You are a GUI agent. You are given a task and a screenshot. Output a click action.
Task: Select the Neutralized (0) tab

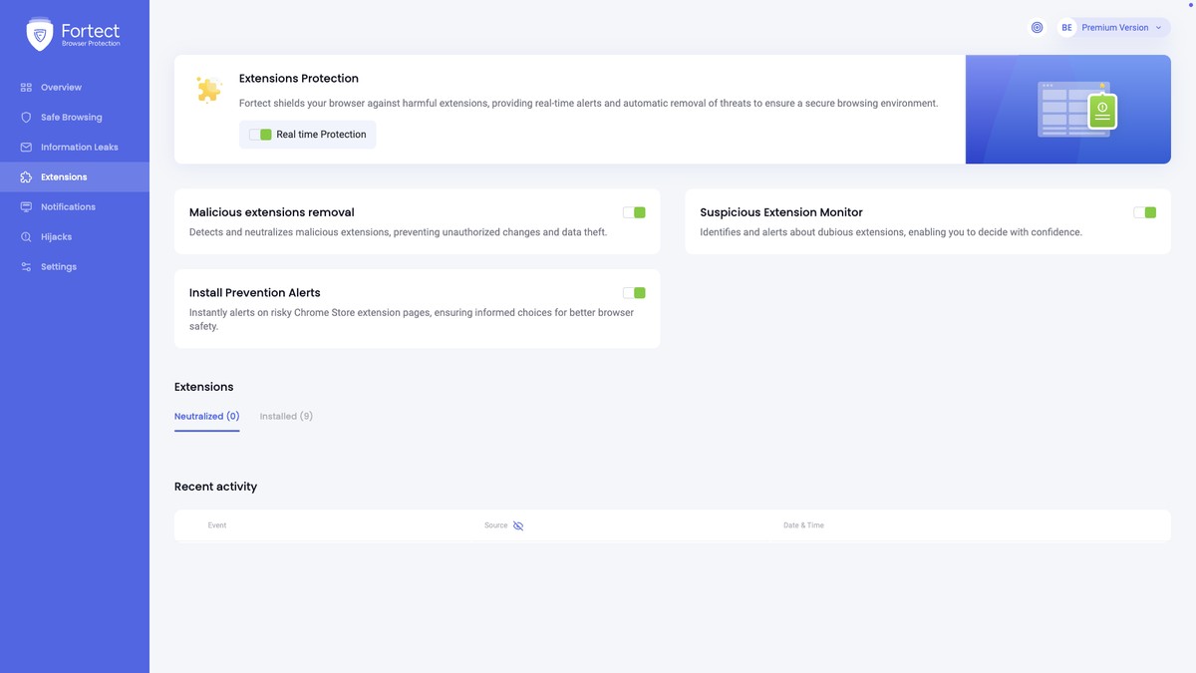pyautogui.click(x=206, y=416)
